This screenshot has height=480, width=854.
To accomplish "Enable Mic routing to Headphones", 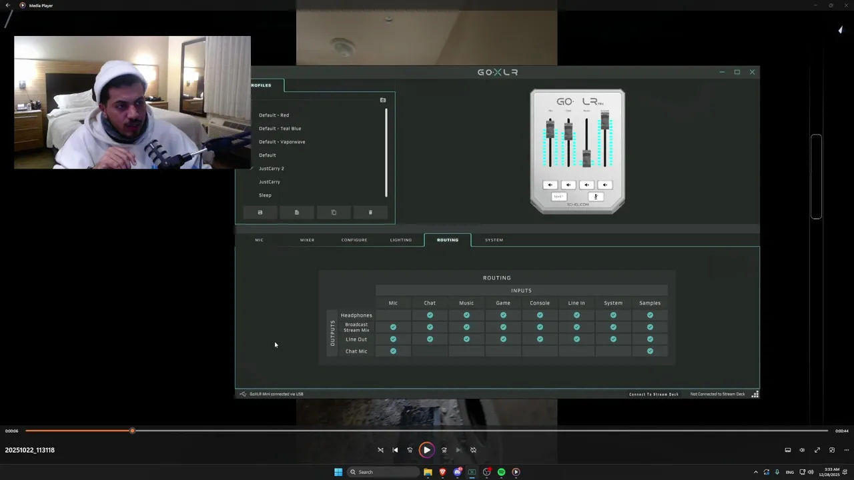I will [393, 315].
